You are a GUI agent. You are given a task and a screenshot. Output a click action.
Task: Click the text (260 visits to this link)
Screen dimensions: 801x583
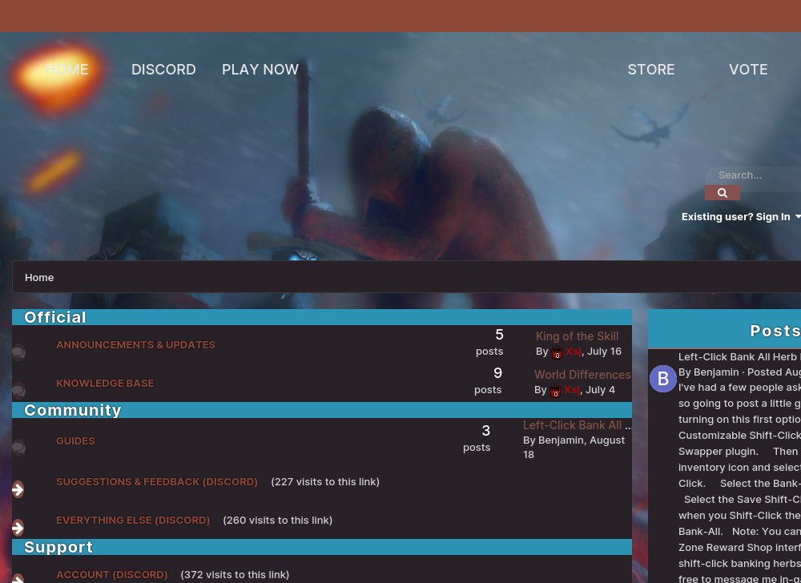277,520
